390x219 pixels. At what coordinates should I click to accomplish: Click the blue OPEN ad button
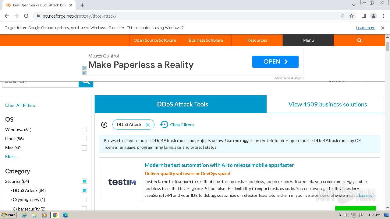point(275,62)
